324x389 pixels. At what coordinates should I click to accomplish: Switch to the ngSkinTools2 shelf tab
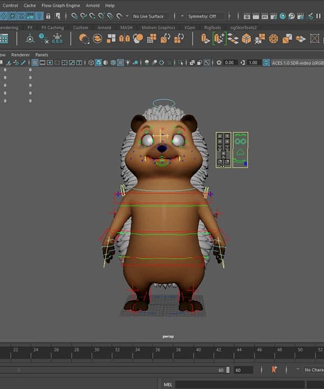244,28
